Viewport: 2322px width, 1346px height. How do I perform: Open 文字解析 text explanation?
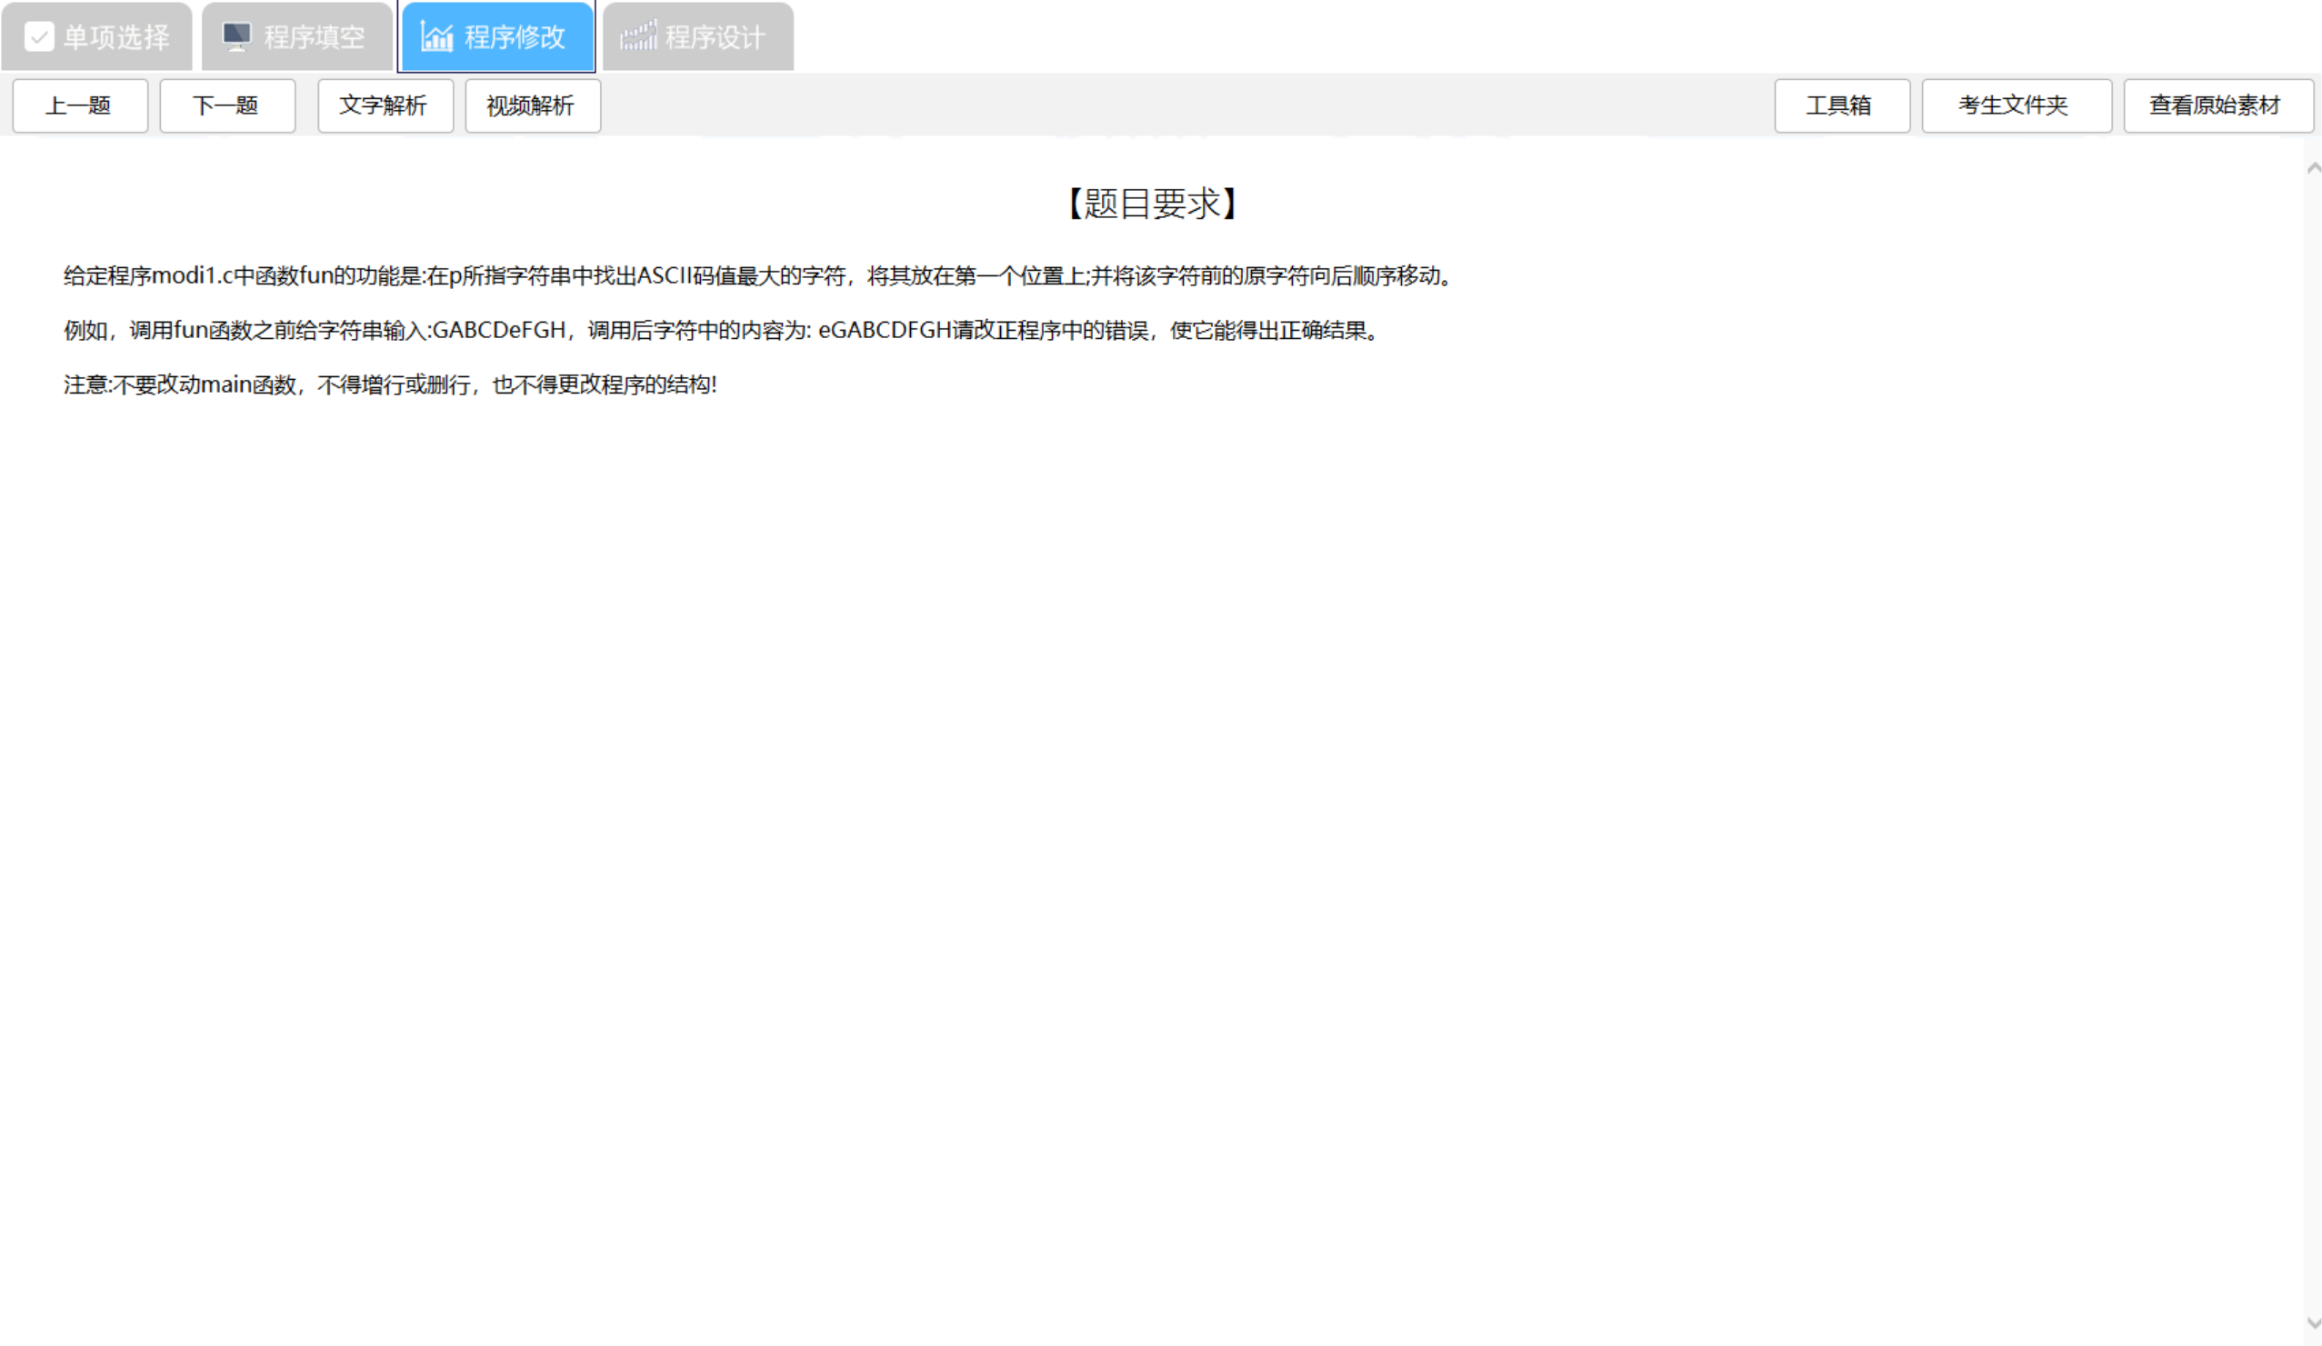pyautogui.click(x=385, y=106)
